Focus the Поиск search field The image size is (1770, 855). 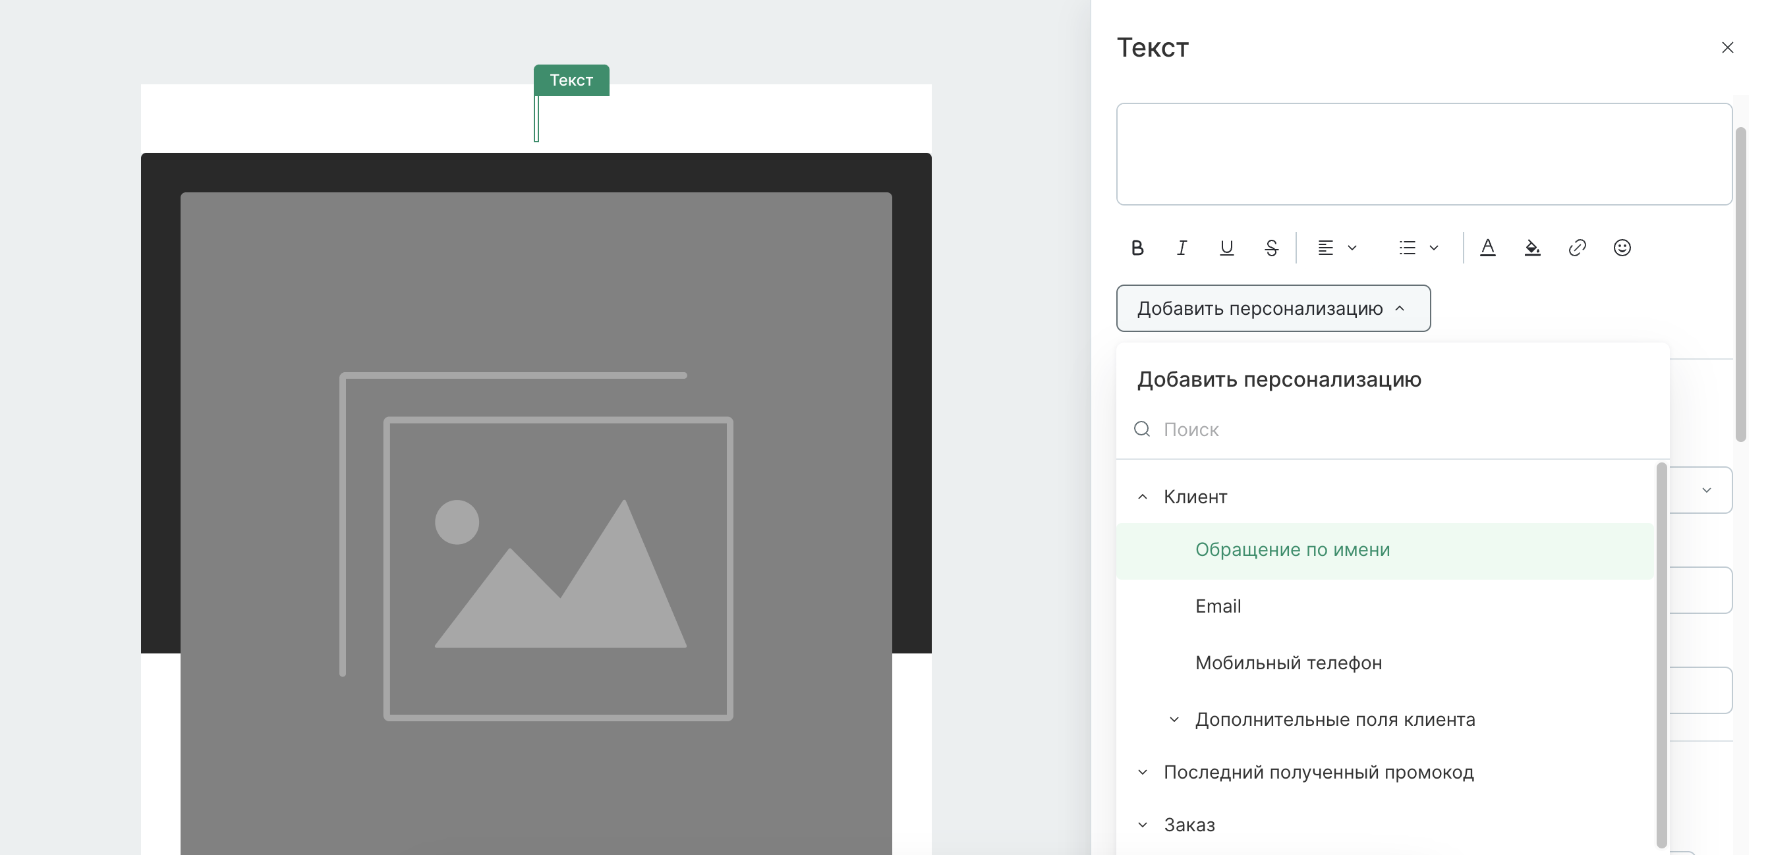[1393, 430]
